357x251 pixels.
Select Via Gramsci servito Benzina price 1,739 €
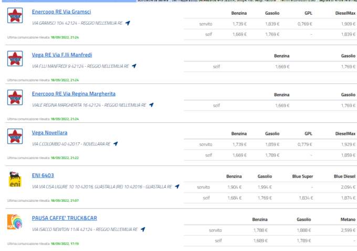coord(239,24)
